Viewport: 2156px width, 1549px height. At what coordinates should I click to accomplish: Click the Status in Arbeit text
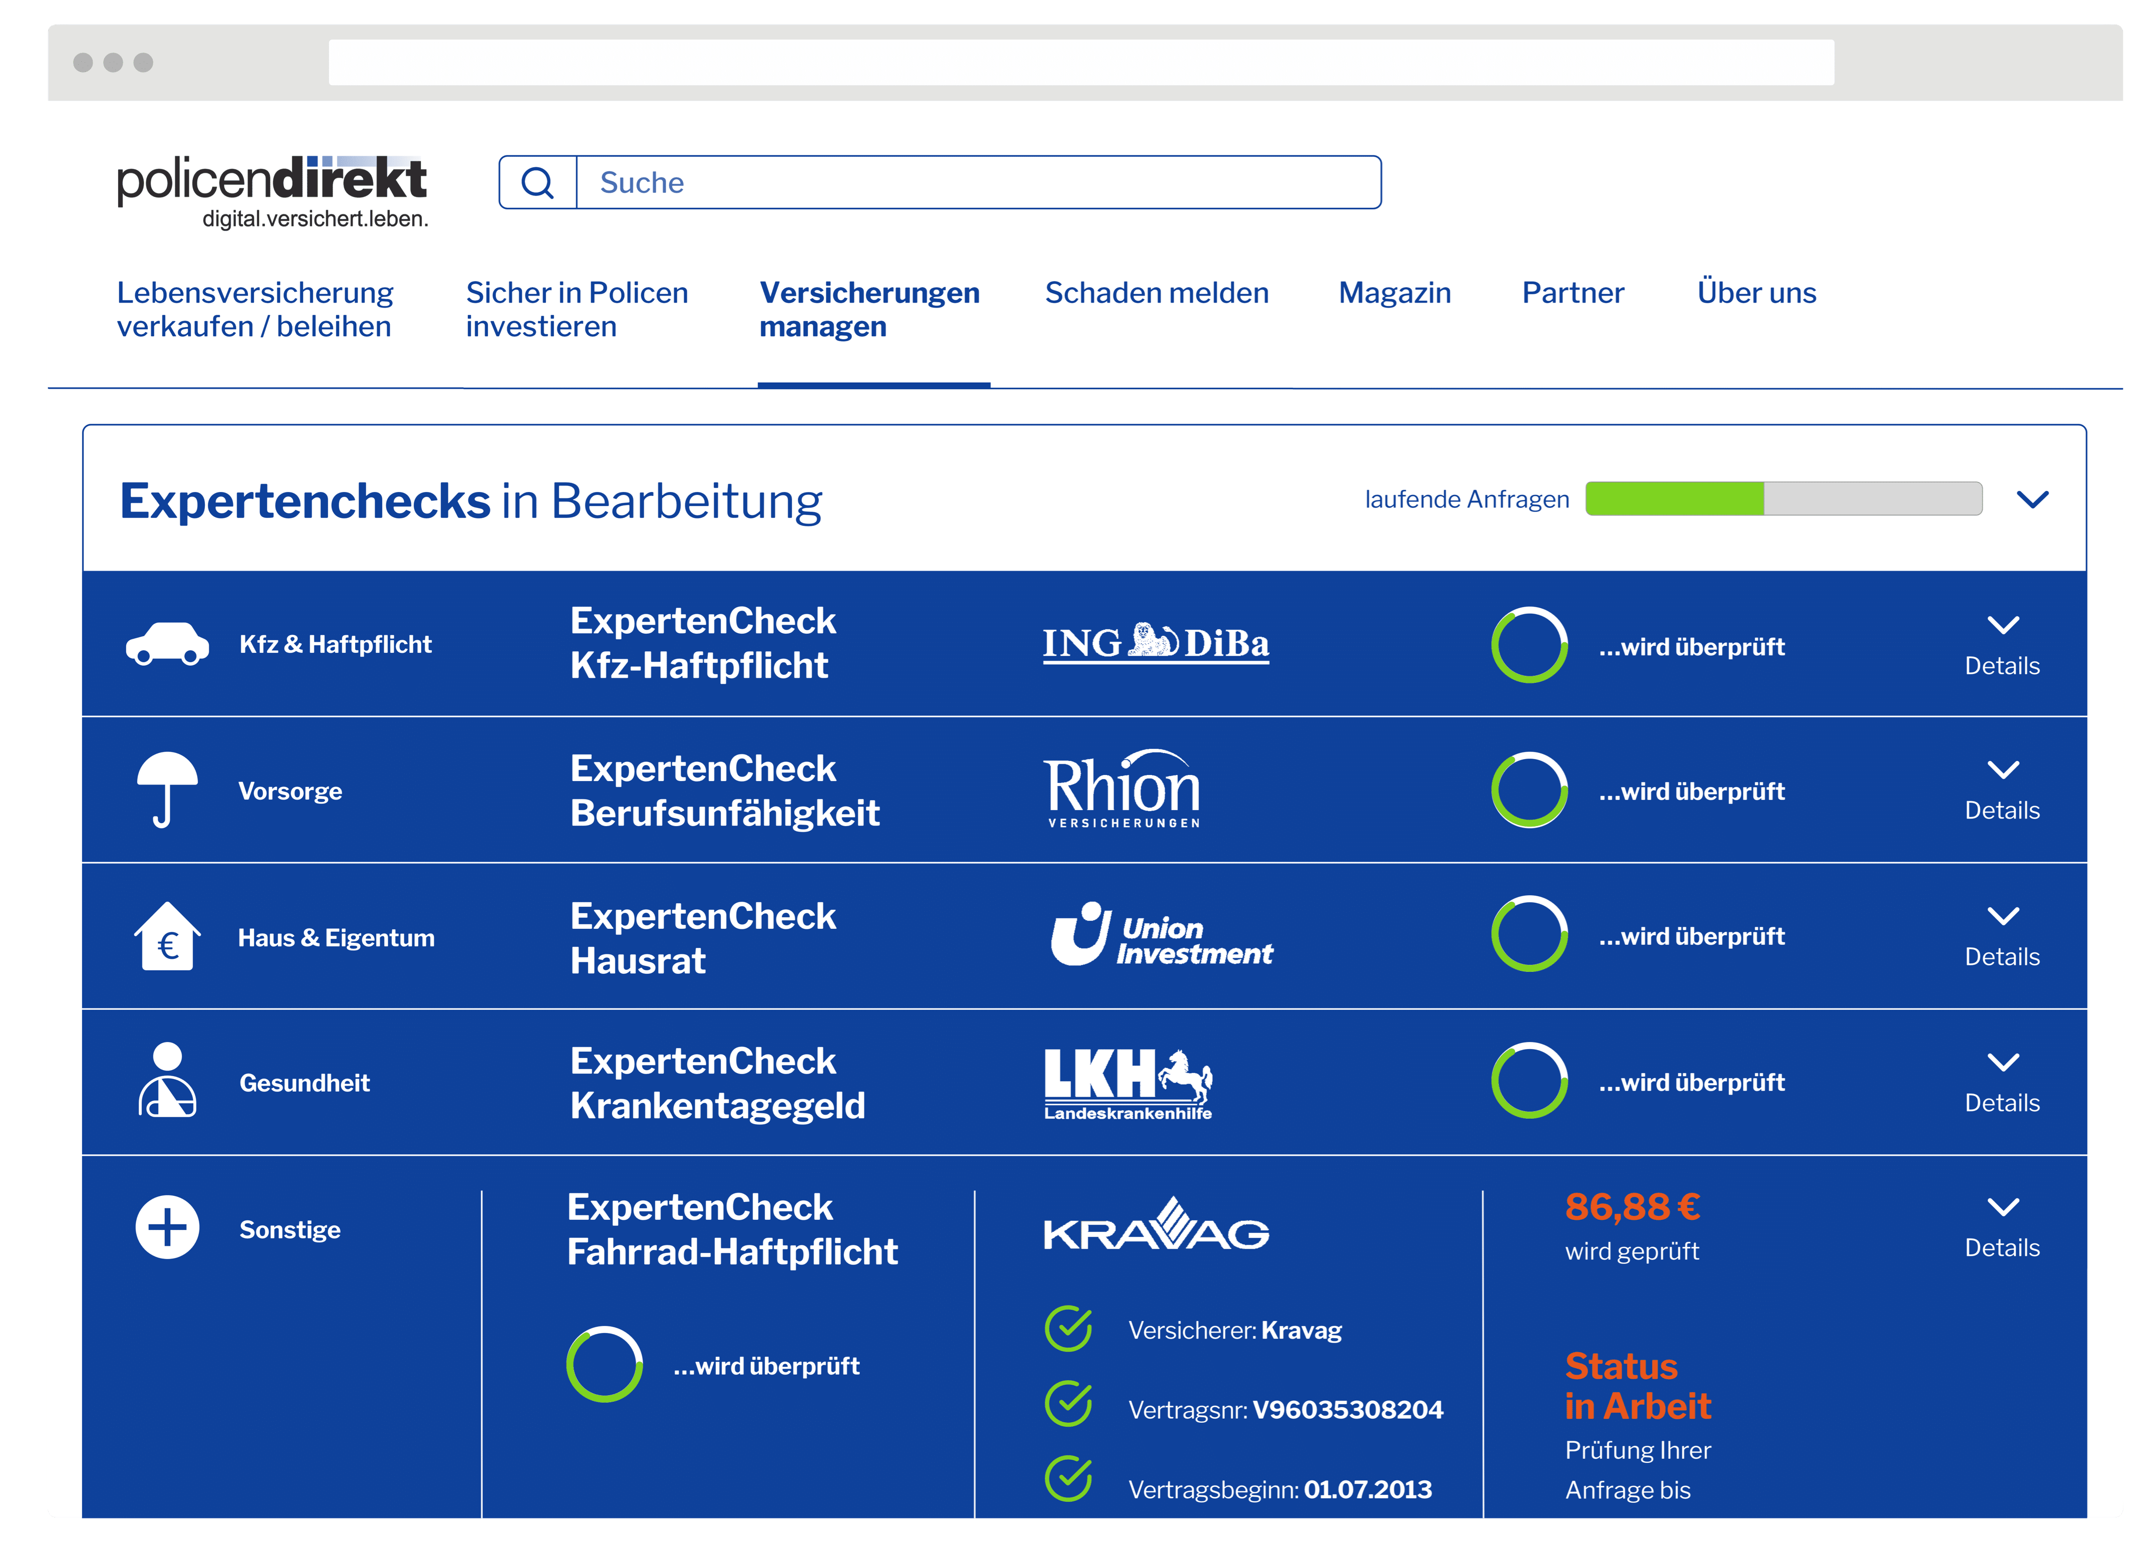(1637, 1386)
